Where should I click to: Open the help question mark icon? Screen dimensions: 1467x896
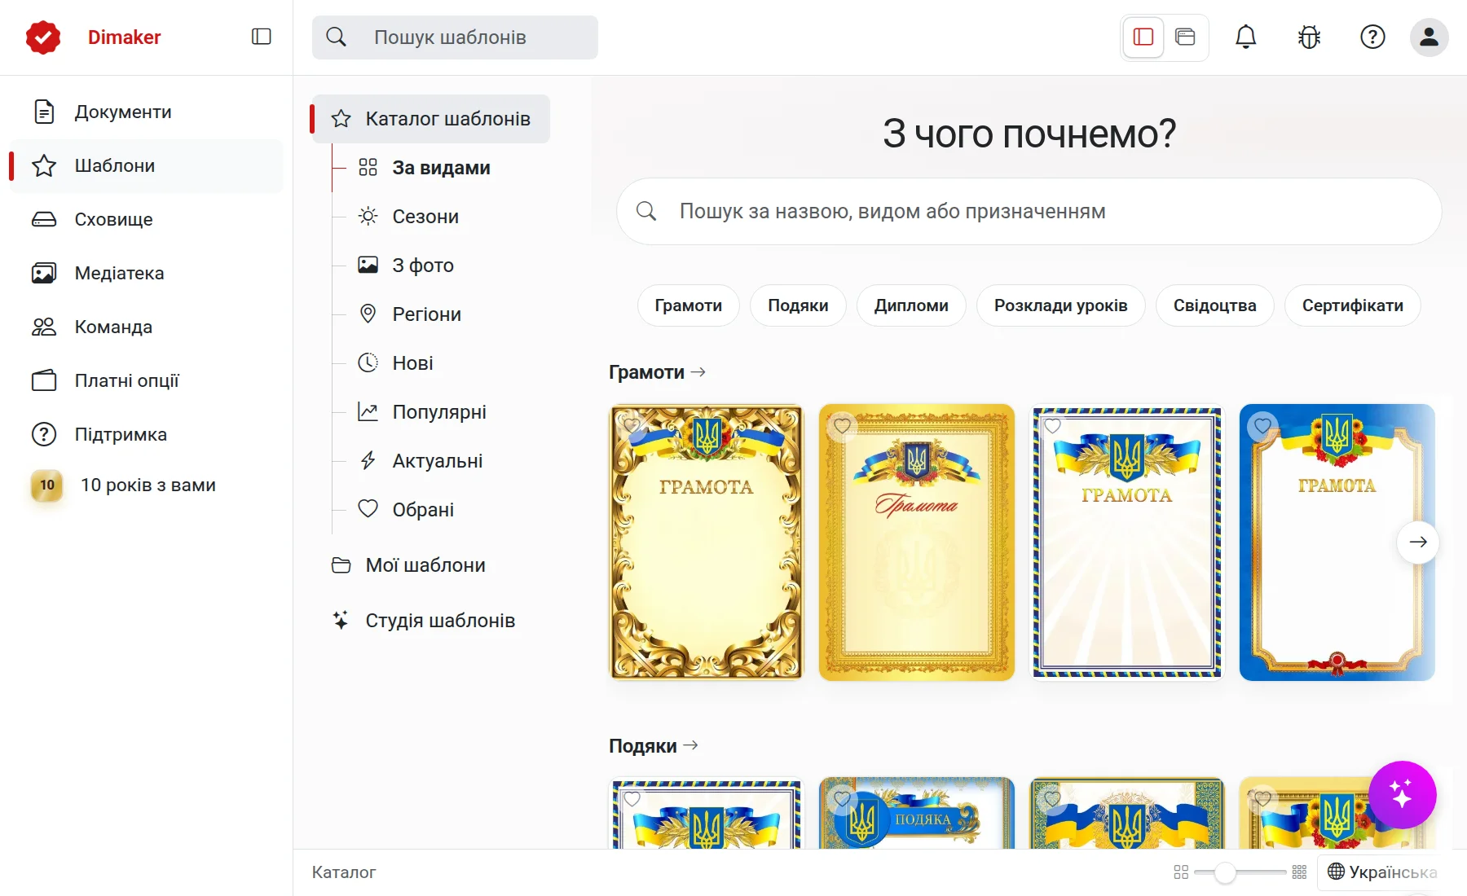[1372, 37]
